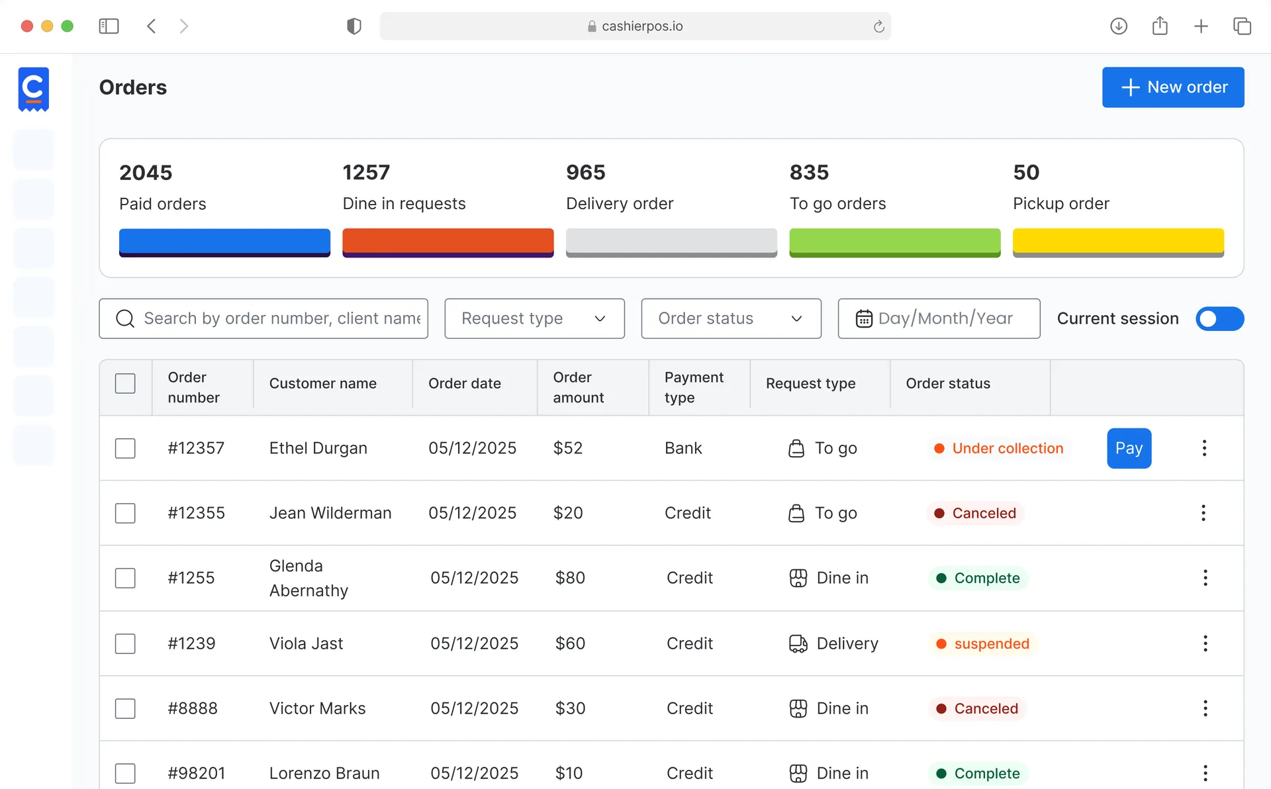The width and height of the screenshot is (1271, 789).
Task: Open more options for order #12357
Action: coord(1204,448)
